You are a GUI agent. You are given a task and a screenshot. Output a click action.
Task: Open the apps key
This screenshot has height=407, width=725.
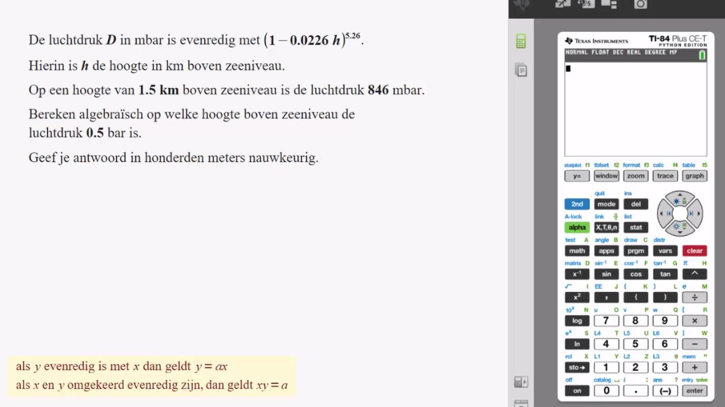pos(606,251)
